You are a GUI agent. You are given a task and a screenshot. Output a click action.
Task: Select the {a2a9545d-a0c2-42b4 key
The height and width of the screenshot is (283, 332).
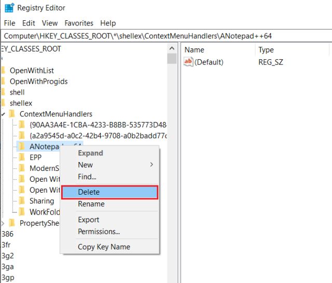(x=98, y=136)
